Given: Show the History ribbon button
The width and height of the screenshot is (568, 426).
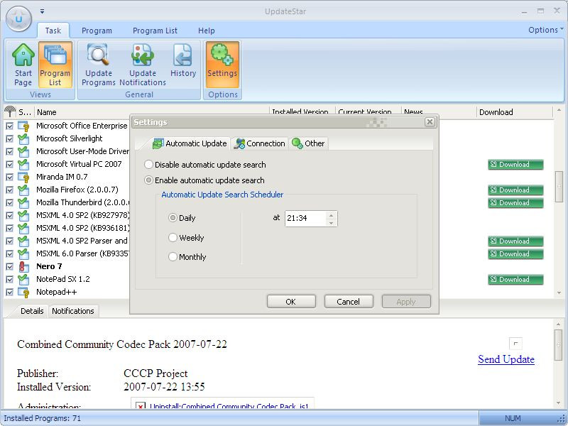Looking at the screenshot, I should point(183,60).
